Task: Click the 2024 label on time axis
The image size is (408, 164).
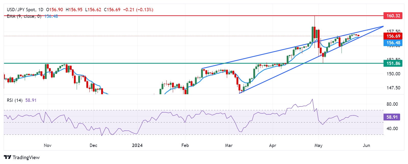Action: [137, 145]
